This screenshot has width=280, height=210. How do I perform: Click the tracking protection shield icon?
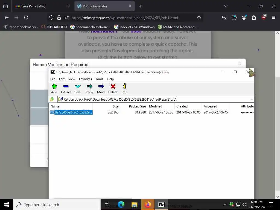click(51, 17)
